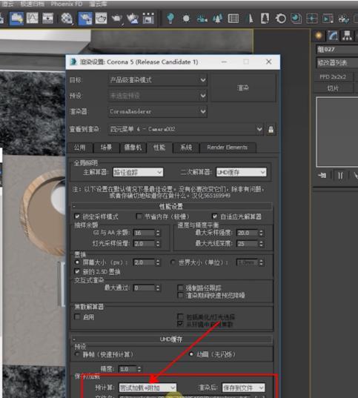This screenshot has height=398, width=358.
Task: Click the 最大采样强度 spinner arrows
Action: point(261,233)
